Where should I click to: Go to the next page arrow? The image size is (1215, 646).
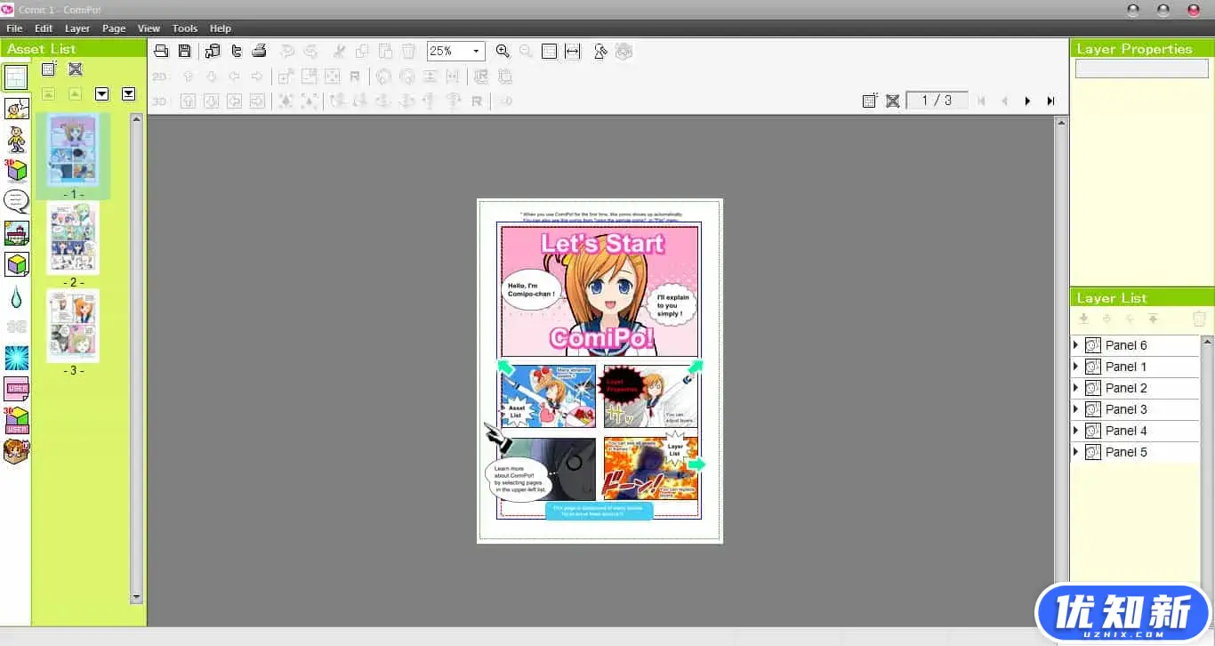point(1027,101)
